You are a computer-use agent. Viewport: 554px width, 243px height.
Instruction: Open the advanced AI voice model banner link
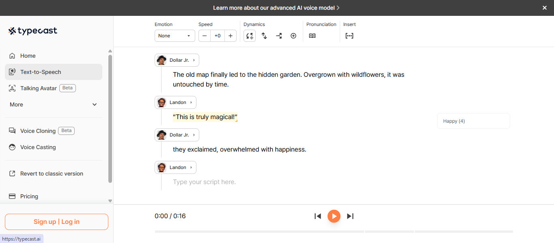pos(277,7)
